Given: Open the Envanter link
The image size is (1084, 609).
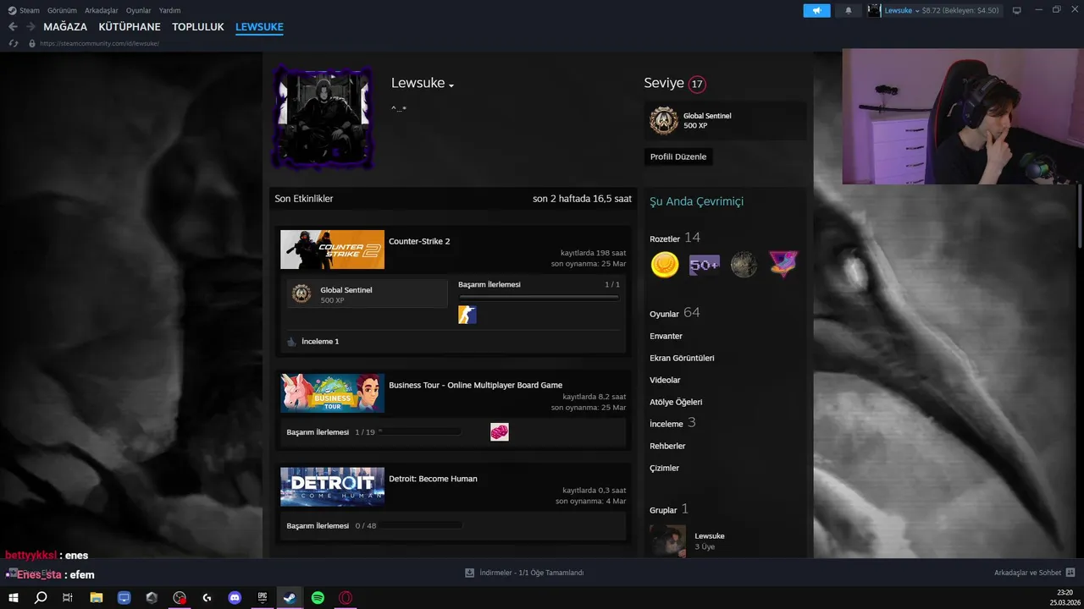Looking at the screenshot, I should pos(666,336).
